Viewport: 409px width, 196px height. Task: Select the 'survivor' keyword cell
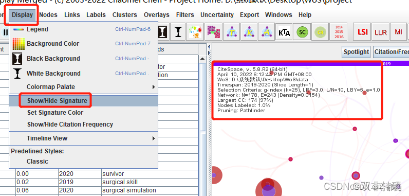click(x=150, y=174)
